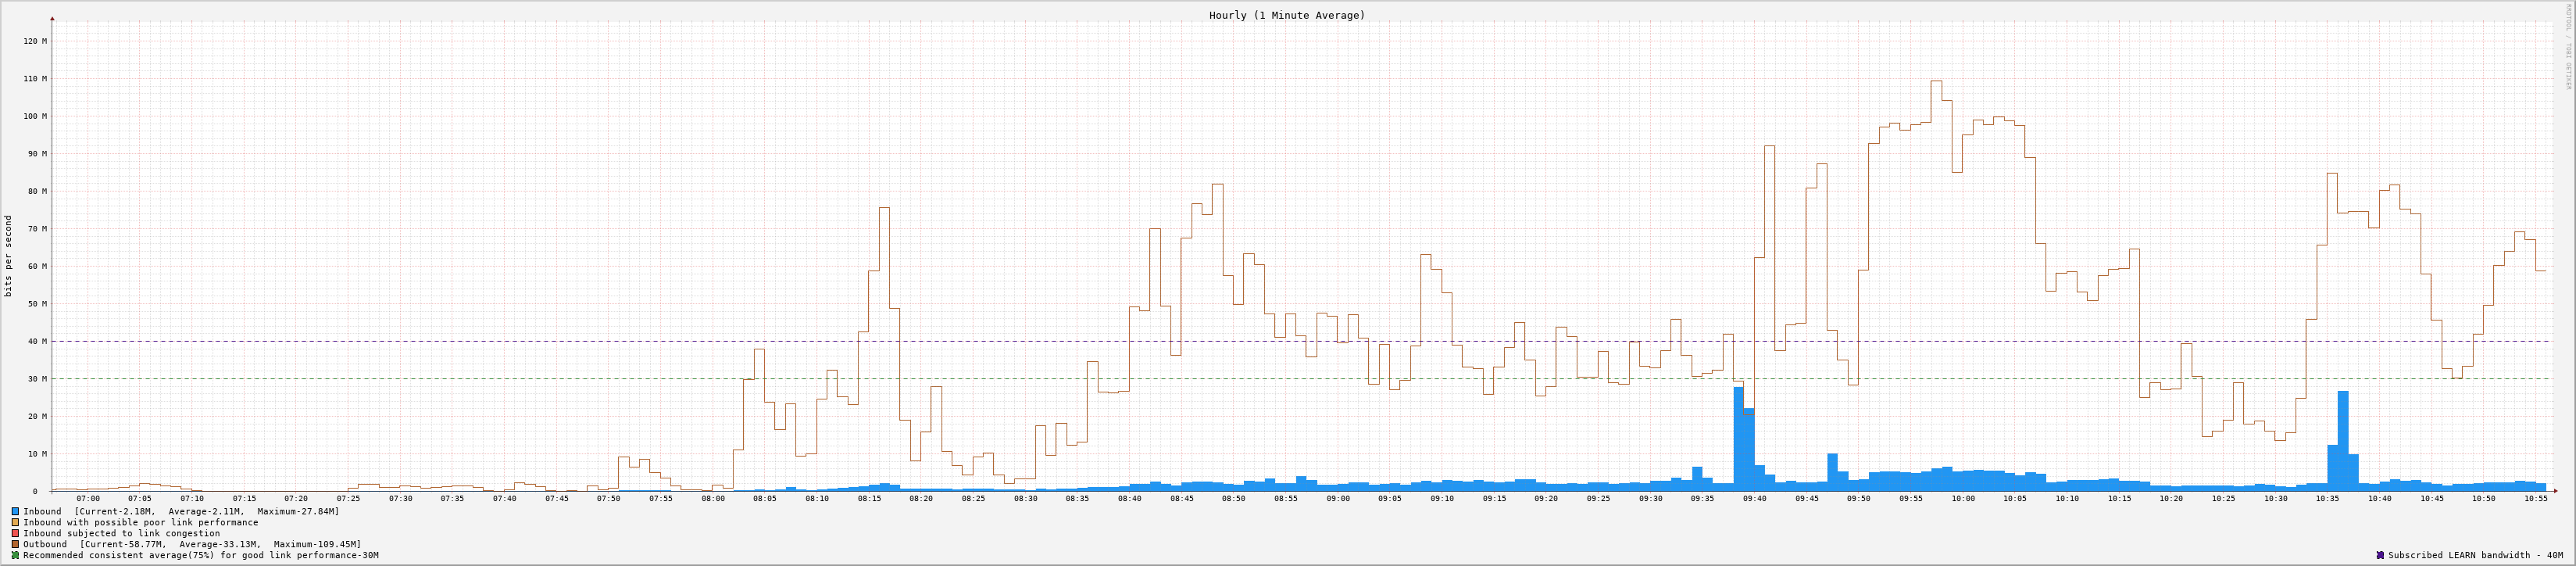Viewport: 2576px width, 566px height.
Task: Click the purple Subscribed LEARN bandwidth marker
Action: click(2380, 555)
